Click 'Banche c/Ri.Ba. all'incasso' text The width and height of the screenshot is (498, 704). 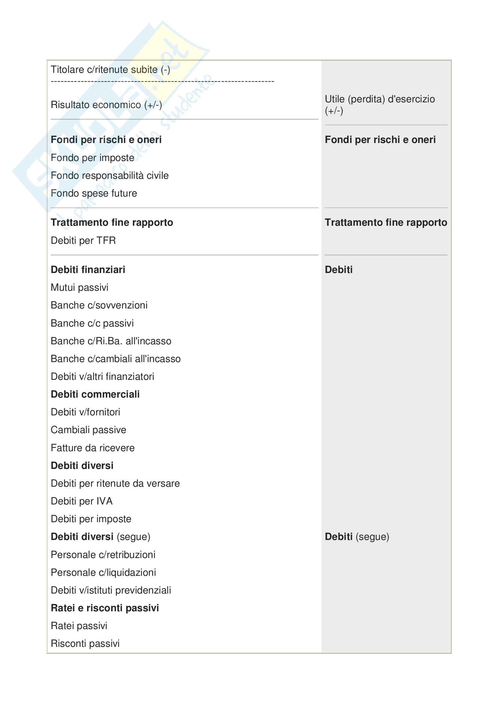pyautogui.click(x=111, y=341)
